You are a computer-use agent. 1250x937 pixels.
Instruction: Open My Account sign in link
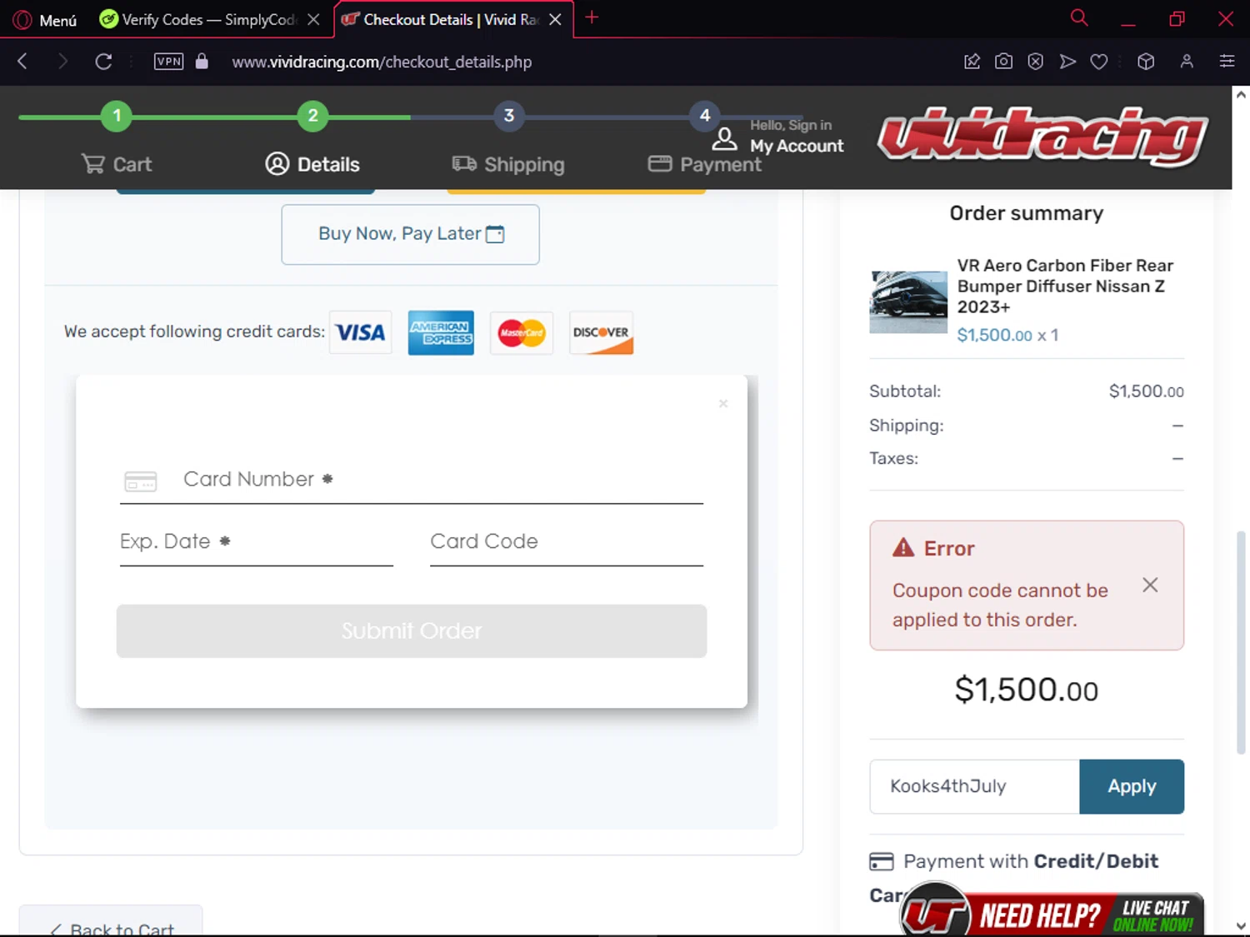797,146
